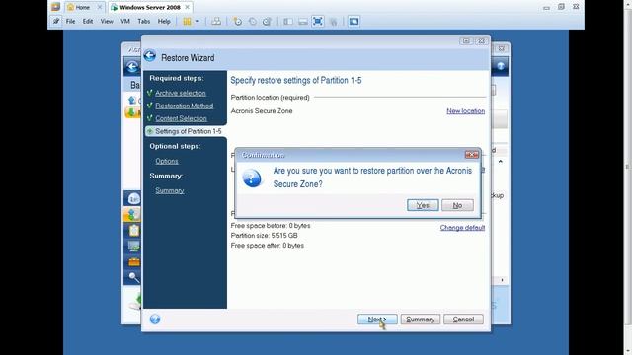Click the help icon at wizard bottom-left
The width and height of the screenshot is (632, 355).
[155, 319]
